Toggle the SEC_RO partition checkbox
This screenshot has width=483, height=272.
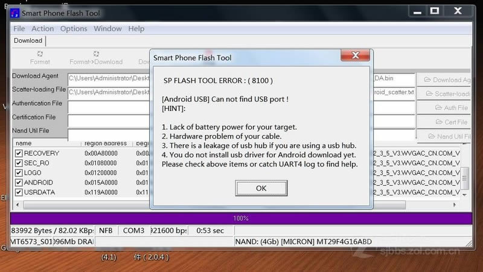[19, 163]
